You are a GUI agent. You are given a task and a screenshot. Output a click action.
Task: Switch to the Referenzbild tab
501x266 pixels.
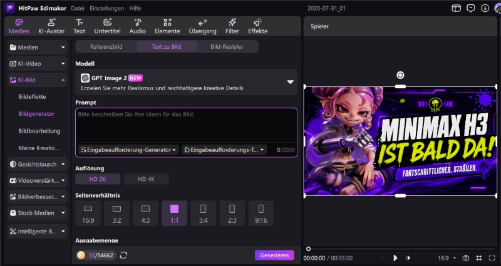pyautogui.click(x=106, y=46)
